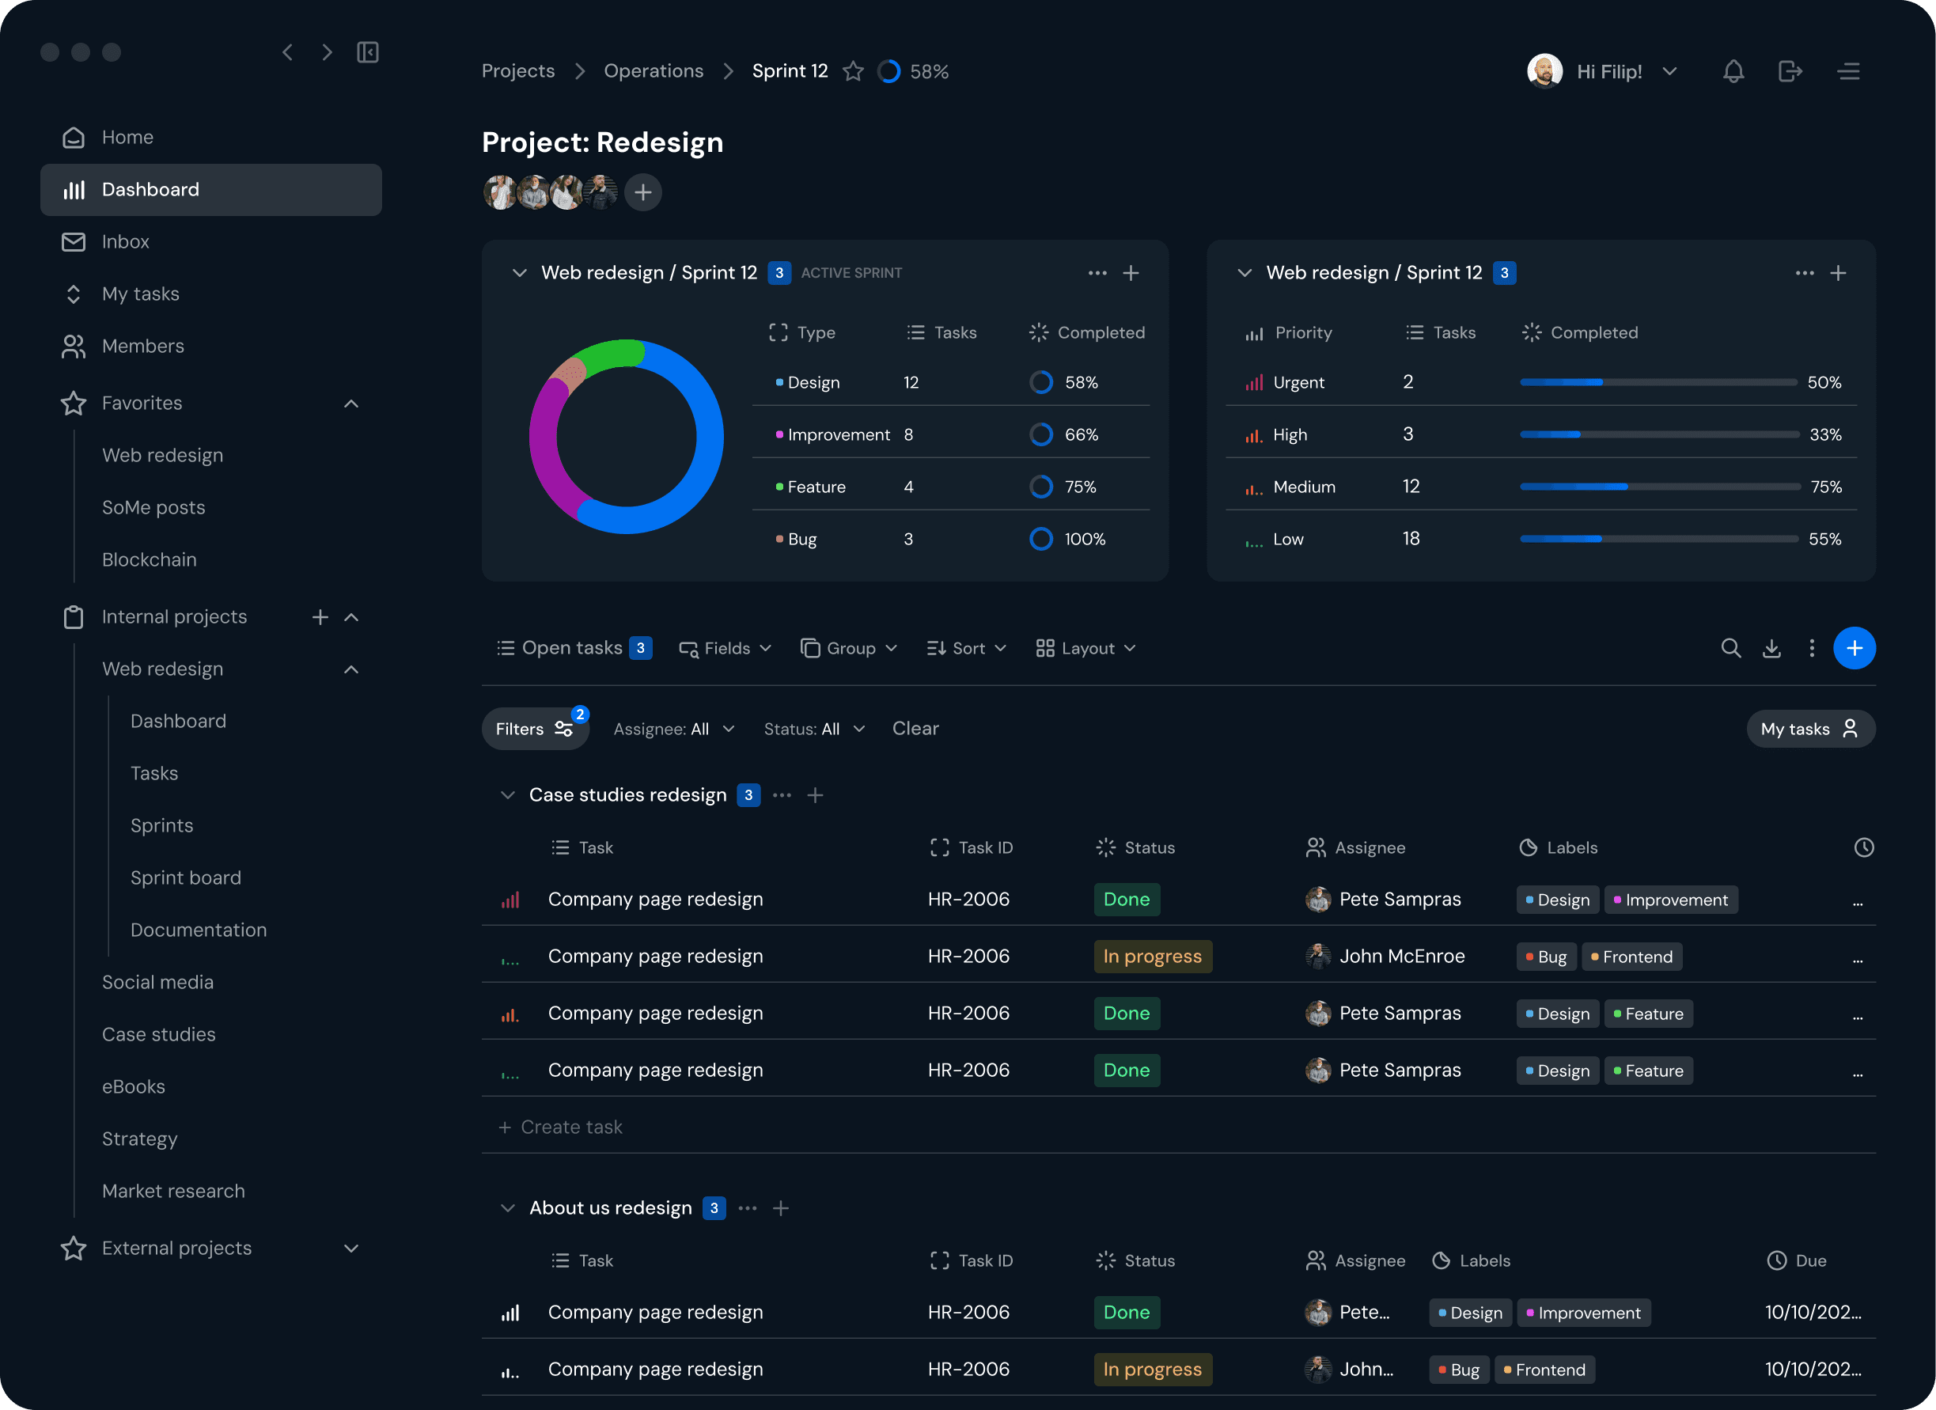Click the logout icon in header
Viewport: 1936px width, 1410px height.
pos(1790,72)
